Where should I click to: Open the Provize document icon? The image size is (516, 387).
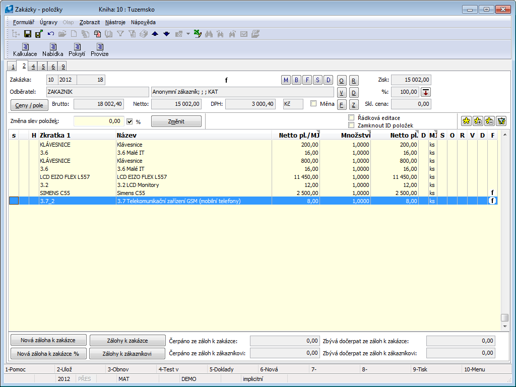click(99, 47)
